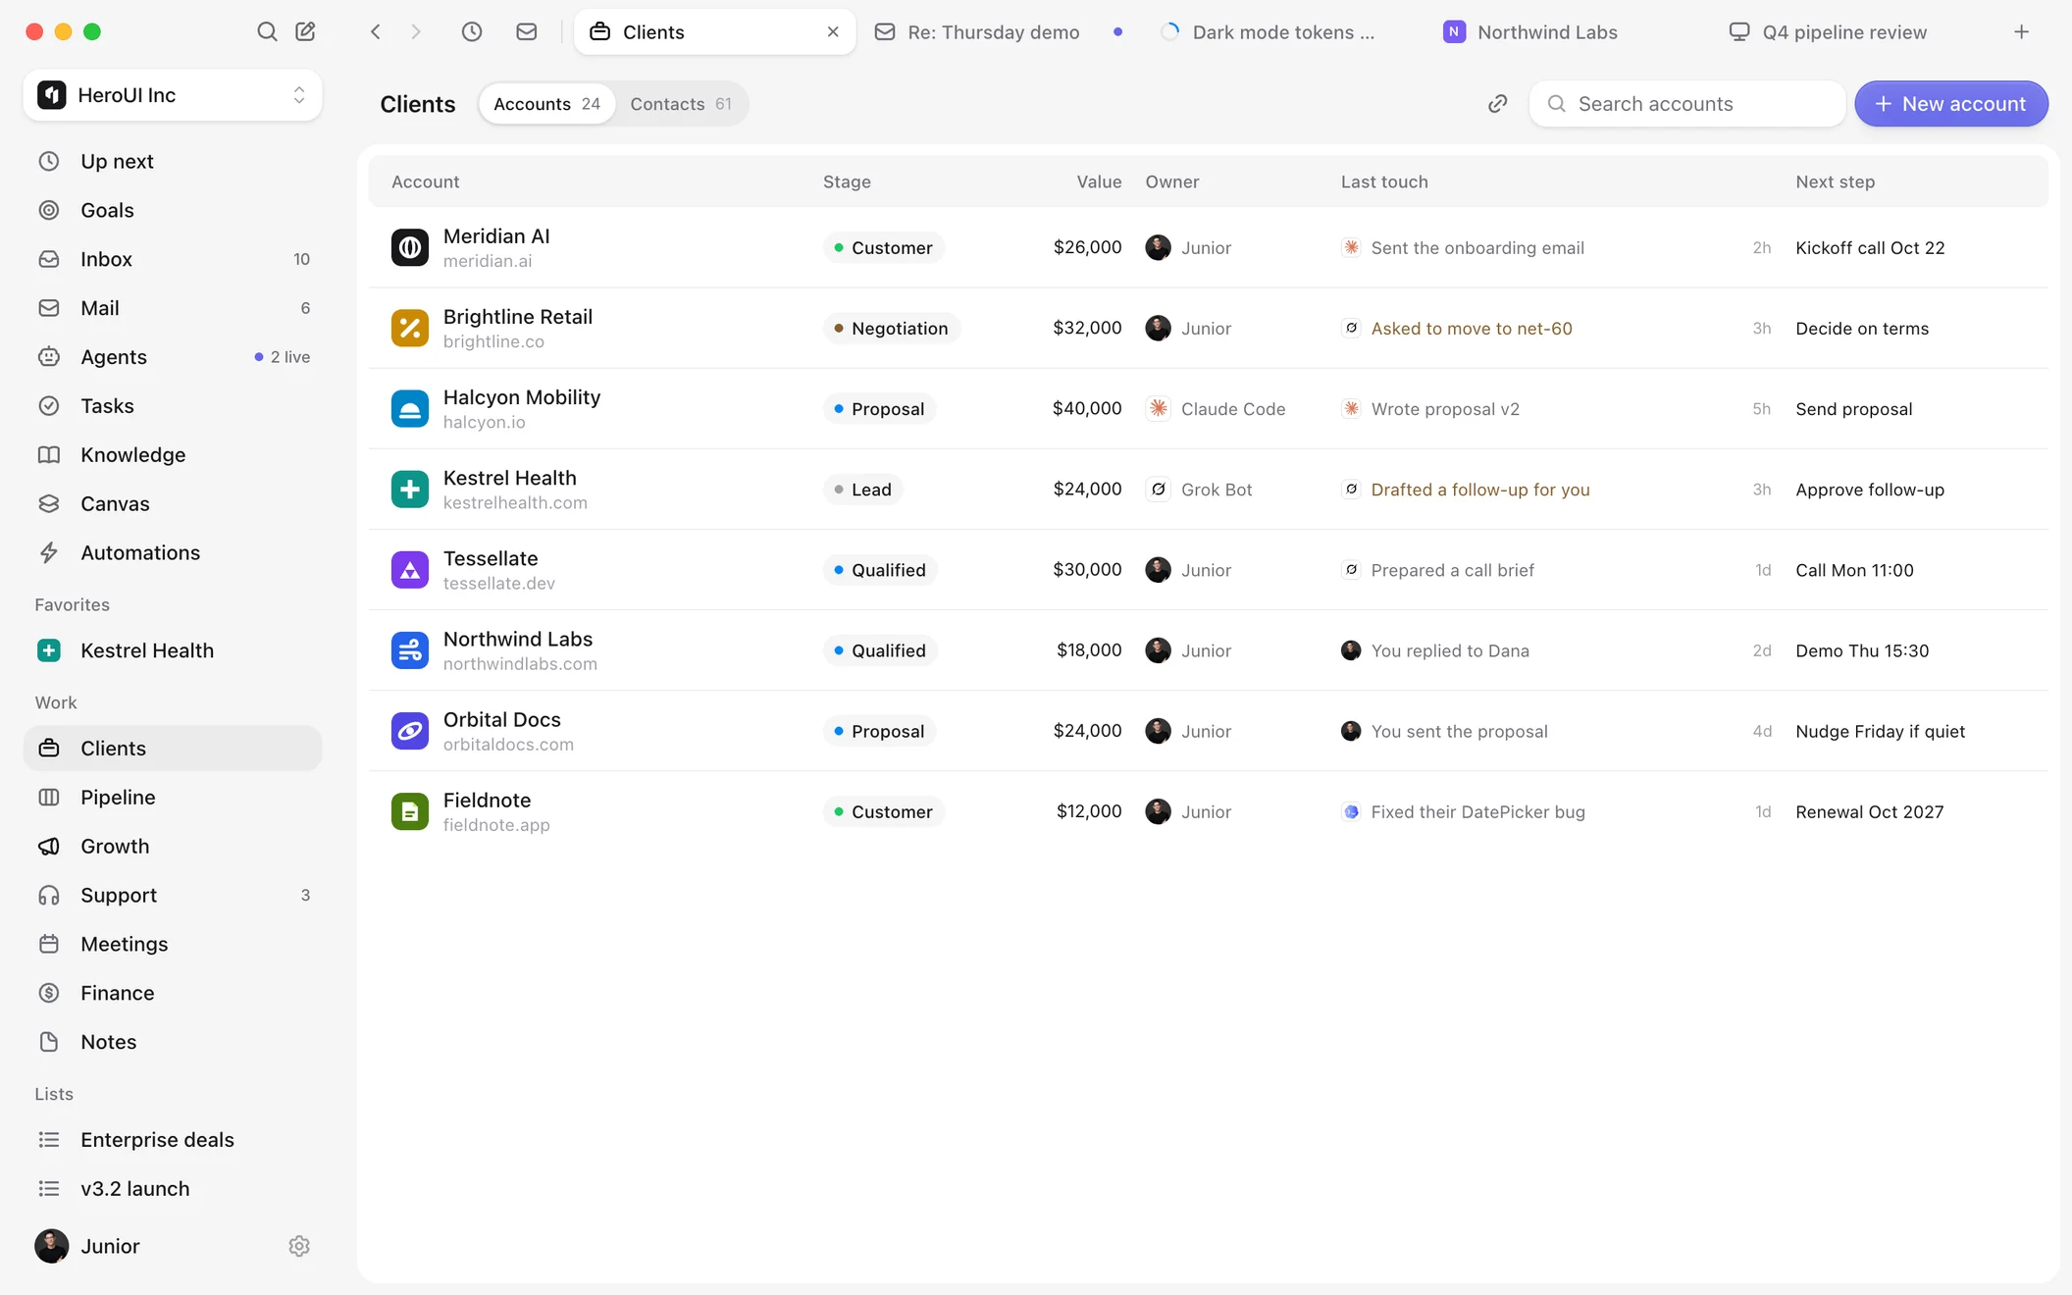The width and height of the screenshot is (2072, 1295).
Task: Open the v3.2 launch list
Action: pyautogui.click(x=173, y=1189)
